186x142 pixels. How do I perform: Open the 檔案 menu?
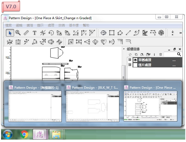(x=9, y=25)
